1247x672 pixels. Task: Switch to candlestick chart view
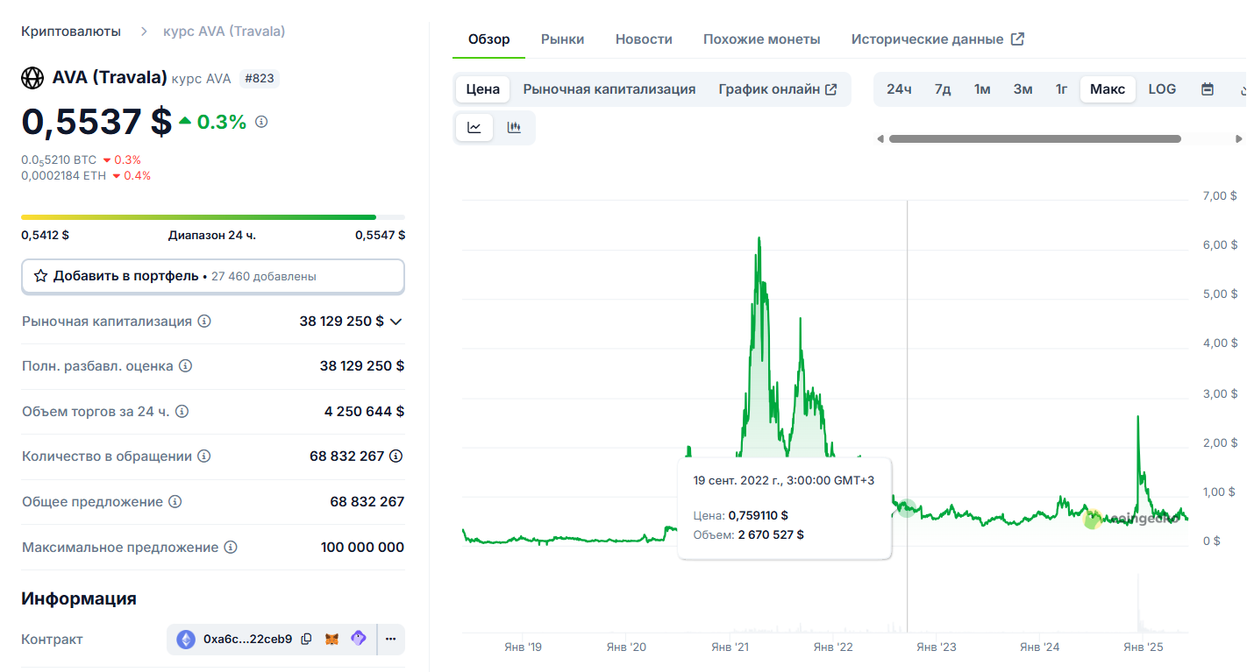[514, 128]
